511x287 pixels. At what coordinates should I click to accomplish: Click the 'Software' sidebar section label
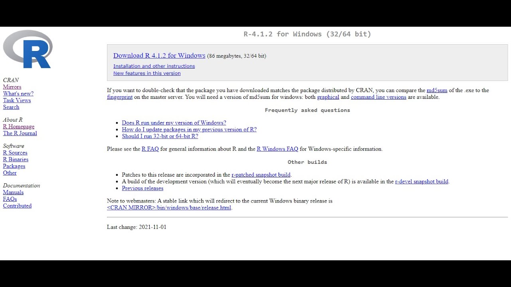click(14, 146)
